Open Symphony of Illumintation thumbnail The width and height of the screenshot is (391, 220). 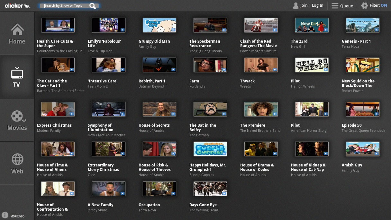click(x=109, y=109)
